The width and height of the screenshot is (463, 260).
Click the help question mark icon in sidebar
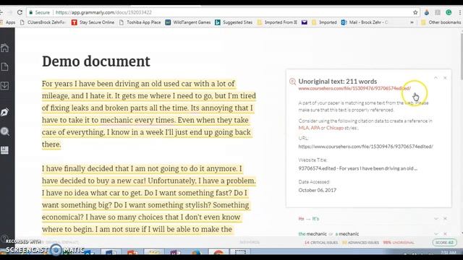4,238
